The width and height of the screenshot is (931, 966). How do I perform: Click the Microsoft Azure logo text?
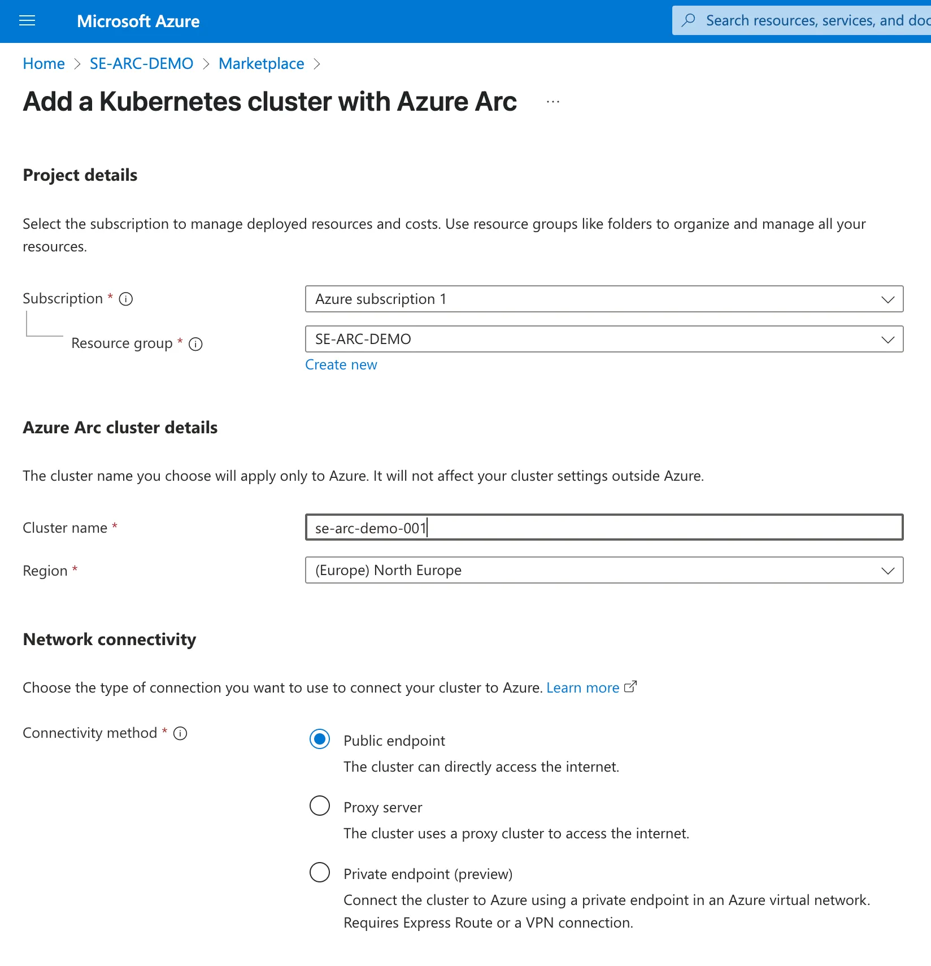point(138,21)
